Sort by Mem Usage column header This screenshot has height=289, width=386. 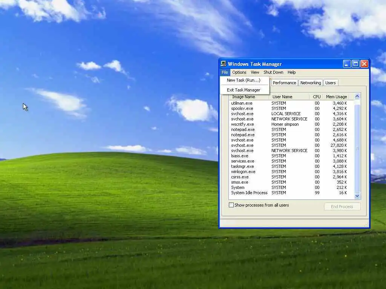coord(337,97)
